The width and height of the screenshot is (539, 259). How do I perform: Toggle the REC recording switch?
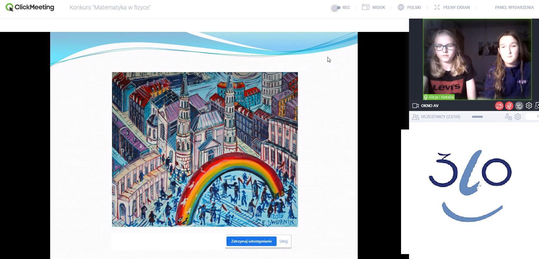[336, 8]
